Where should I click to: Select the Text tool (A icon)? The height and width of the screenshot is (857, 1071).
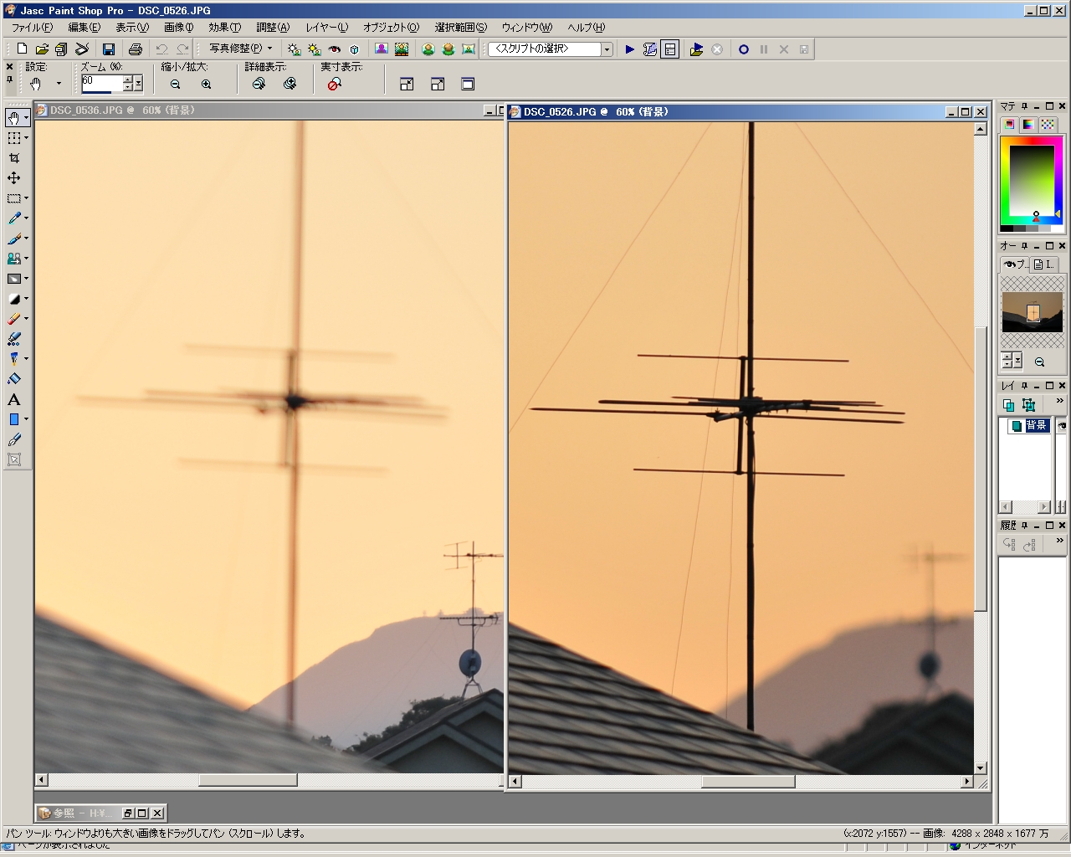pos(14,400)
